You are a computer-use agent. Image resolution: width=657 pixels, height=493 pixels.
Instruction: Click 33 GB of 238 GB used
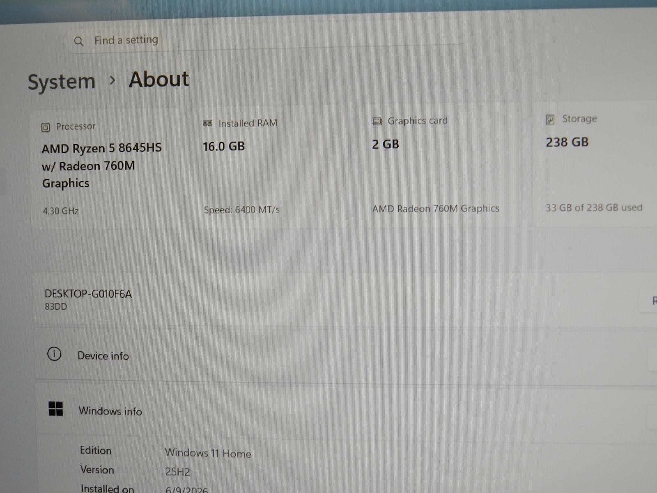click(594, 207)
